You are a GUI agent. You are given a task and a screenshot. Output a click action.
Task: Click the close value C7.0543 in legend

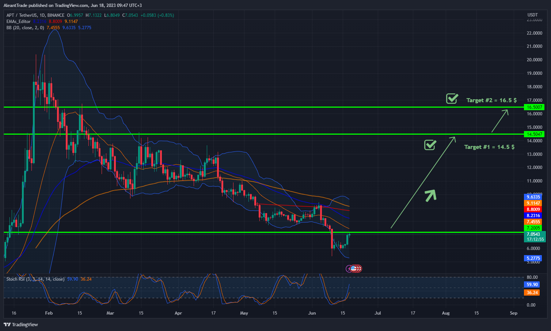click(130, 15)
